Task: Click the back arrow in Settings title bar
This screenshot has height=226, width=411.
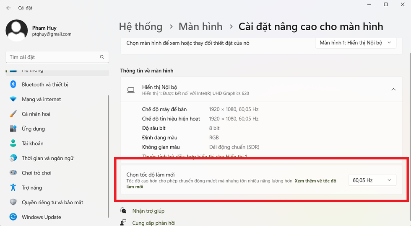Action: tap(8, 8)
